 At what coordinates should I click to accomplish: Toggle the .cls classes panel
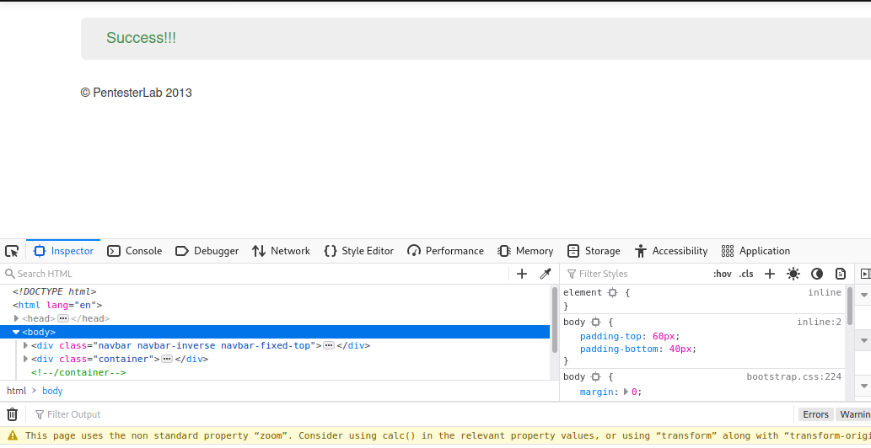(746, 274)
